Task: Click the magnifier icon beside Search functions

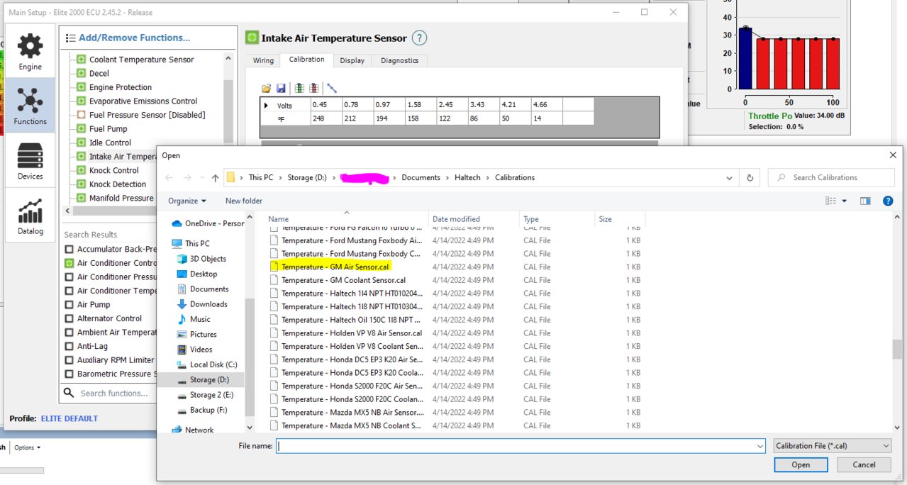Action: click(x=69, y=393)
